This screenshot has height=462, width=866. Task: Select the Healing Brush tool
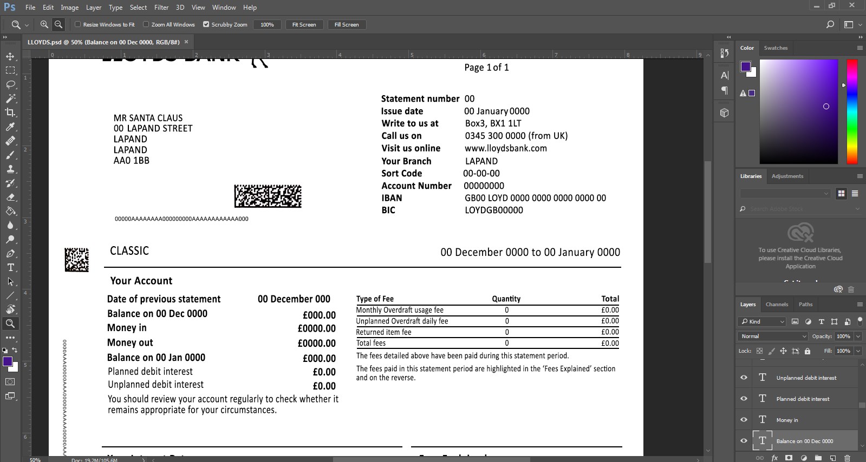[x=10, y=141]
